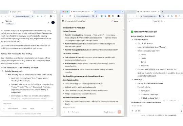Click the chatgpt.com address bar
The height and width of the screenshot is (126, 183).
[x=150, y=16]
